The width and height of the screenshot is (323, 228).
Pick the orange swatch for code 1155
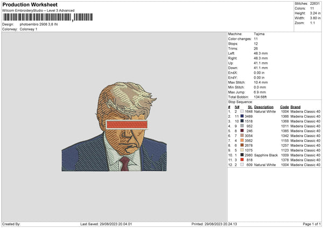pyautogui.click(x=242, y=140)
